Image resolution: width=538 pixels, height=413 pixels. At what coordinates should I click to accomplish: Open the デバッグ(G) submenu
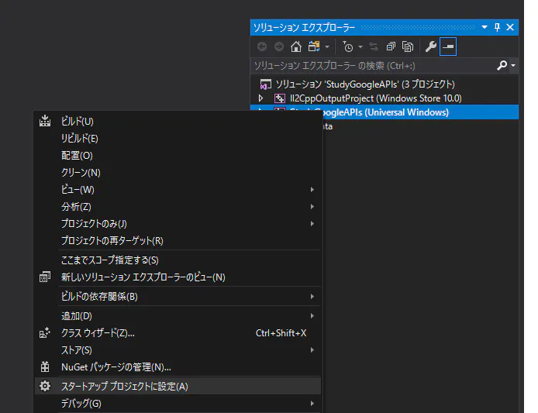click(x=178, y=404)
